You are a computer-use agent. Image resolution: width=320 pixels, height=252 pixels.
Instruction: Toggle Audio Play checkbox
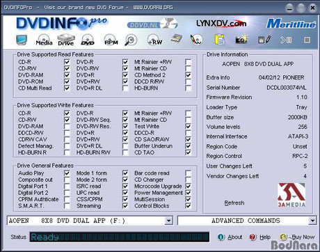[67, 173]
